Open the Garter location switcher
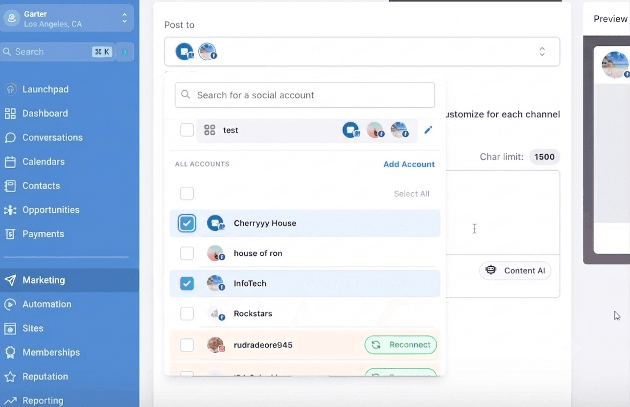 point(67,19)
